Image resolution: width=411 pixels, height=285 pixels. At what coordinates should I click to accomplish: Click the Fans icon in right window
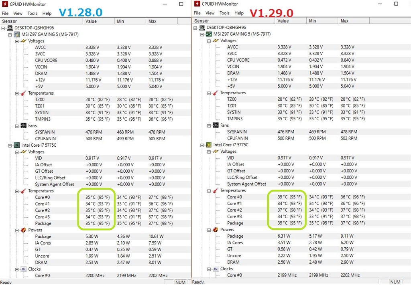click(x=216, y=125)
